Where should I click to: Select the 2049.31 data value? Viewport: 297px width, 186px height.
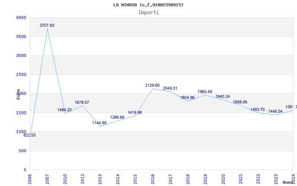click(x=170, y=88)
